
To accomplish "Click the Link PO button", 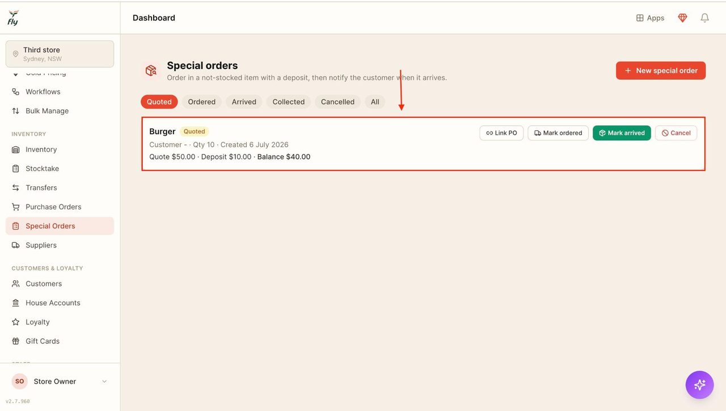I will [x=501, y=133].
